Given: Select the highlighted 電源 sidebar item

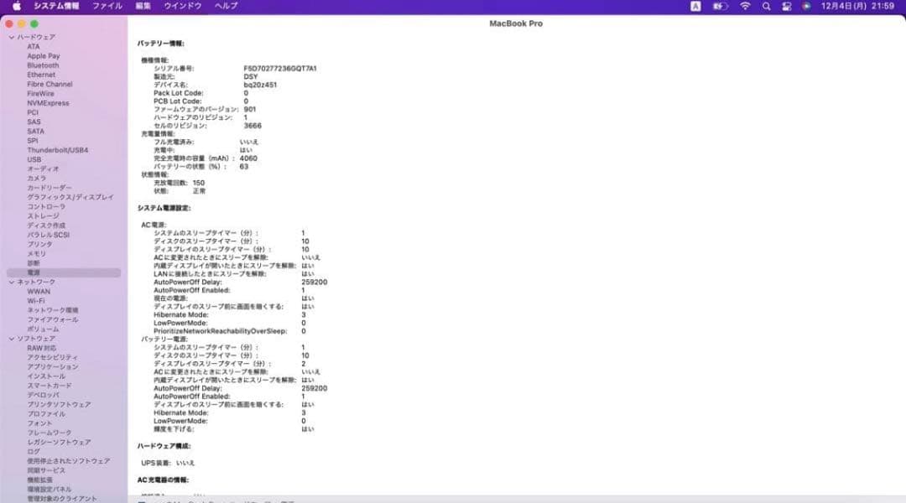Looking at the screenshot, I should (64, 272).
